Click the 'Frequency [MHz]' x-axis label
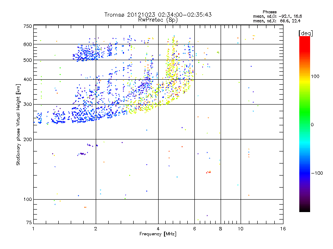 (158, 234)
